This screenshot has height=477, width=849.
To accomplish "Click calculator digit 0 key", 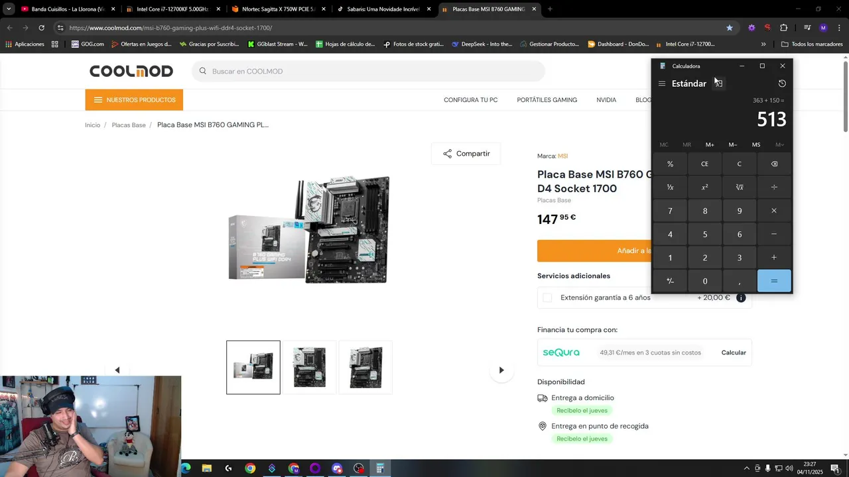I will pyautogui.click(x=705, y=281).
